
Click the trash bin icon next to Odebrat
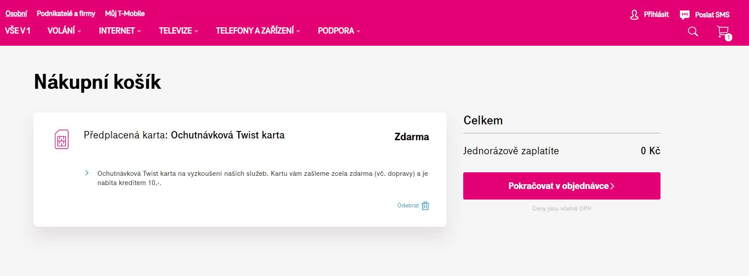click(425, 206)
